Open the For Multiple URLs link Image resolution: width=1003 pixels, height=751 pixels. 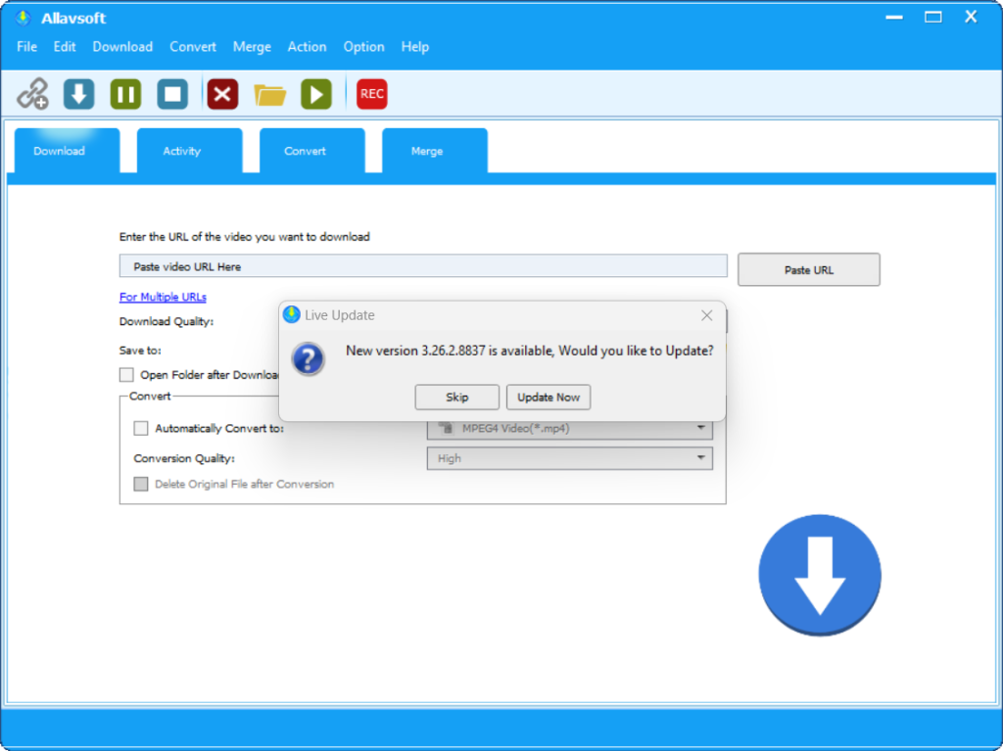click(x=162, y=297)
